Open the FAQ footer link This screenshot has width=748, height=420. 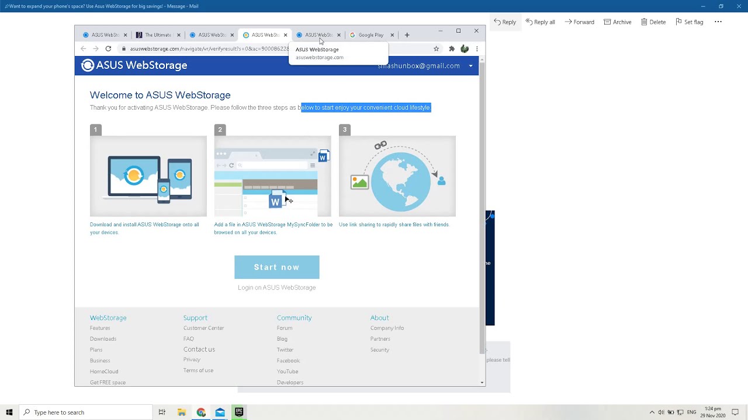click(188, 339)
